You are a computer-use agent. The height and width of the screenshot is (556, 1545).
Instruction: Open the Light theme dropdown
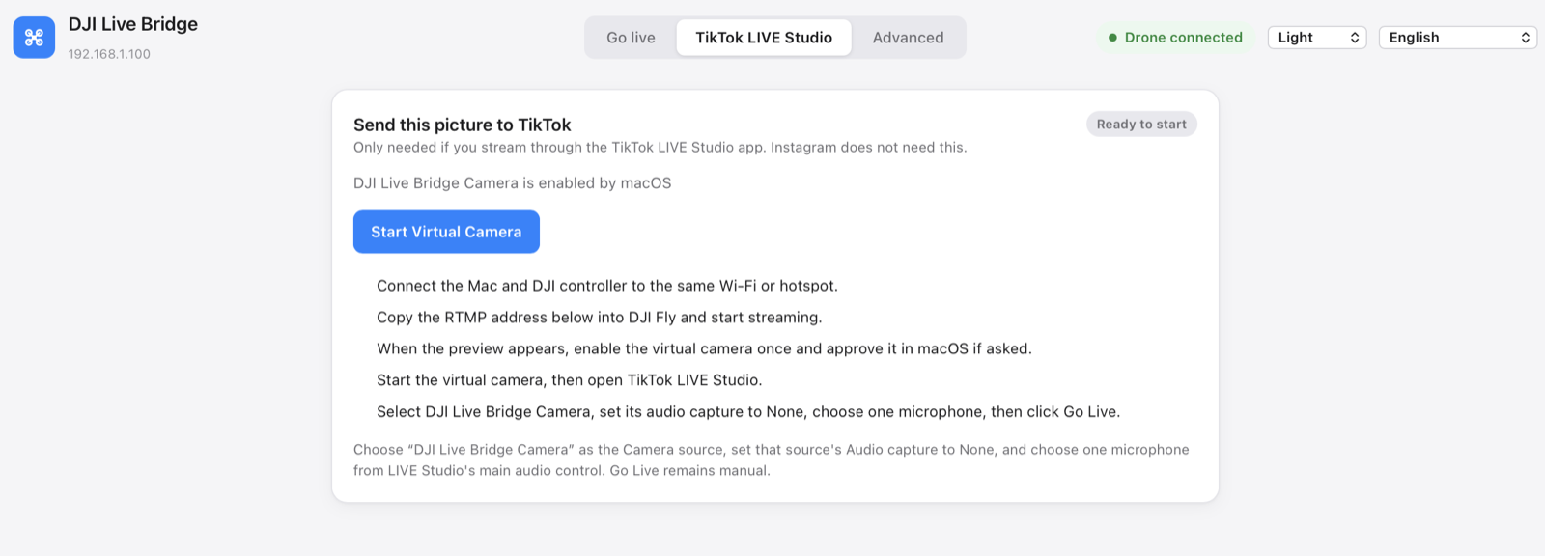[1317, 38]
